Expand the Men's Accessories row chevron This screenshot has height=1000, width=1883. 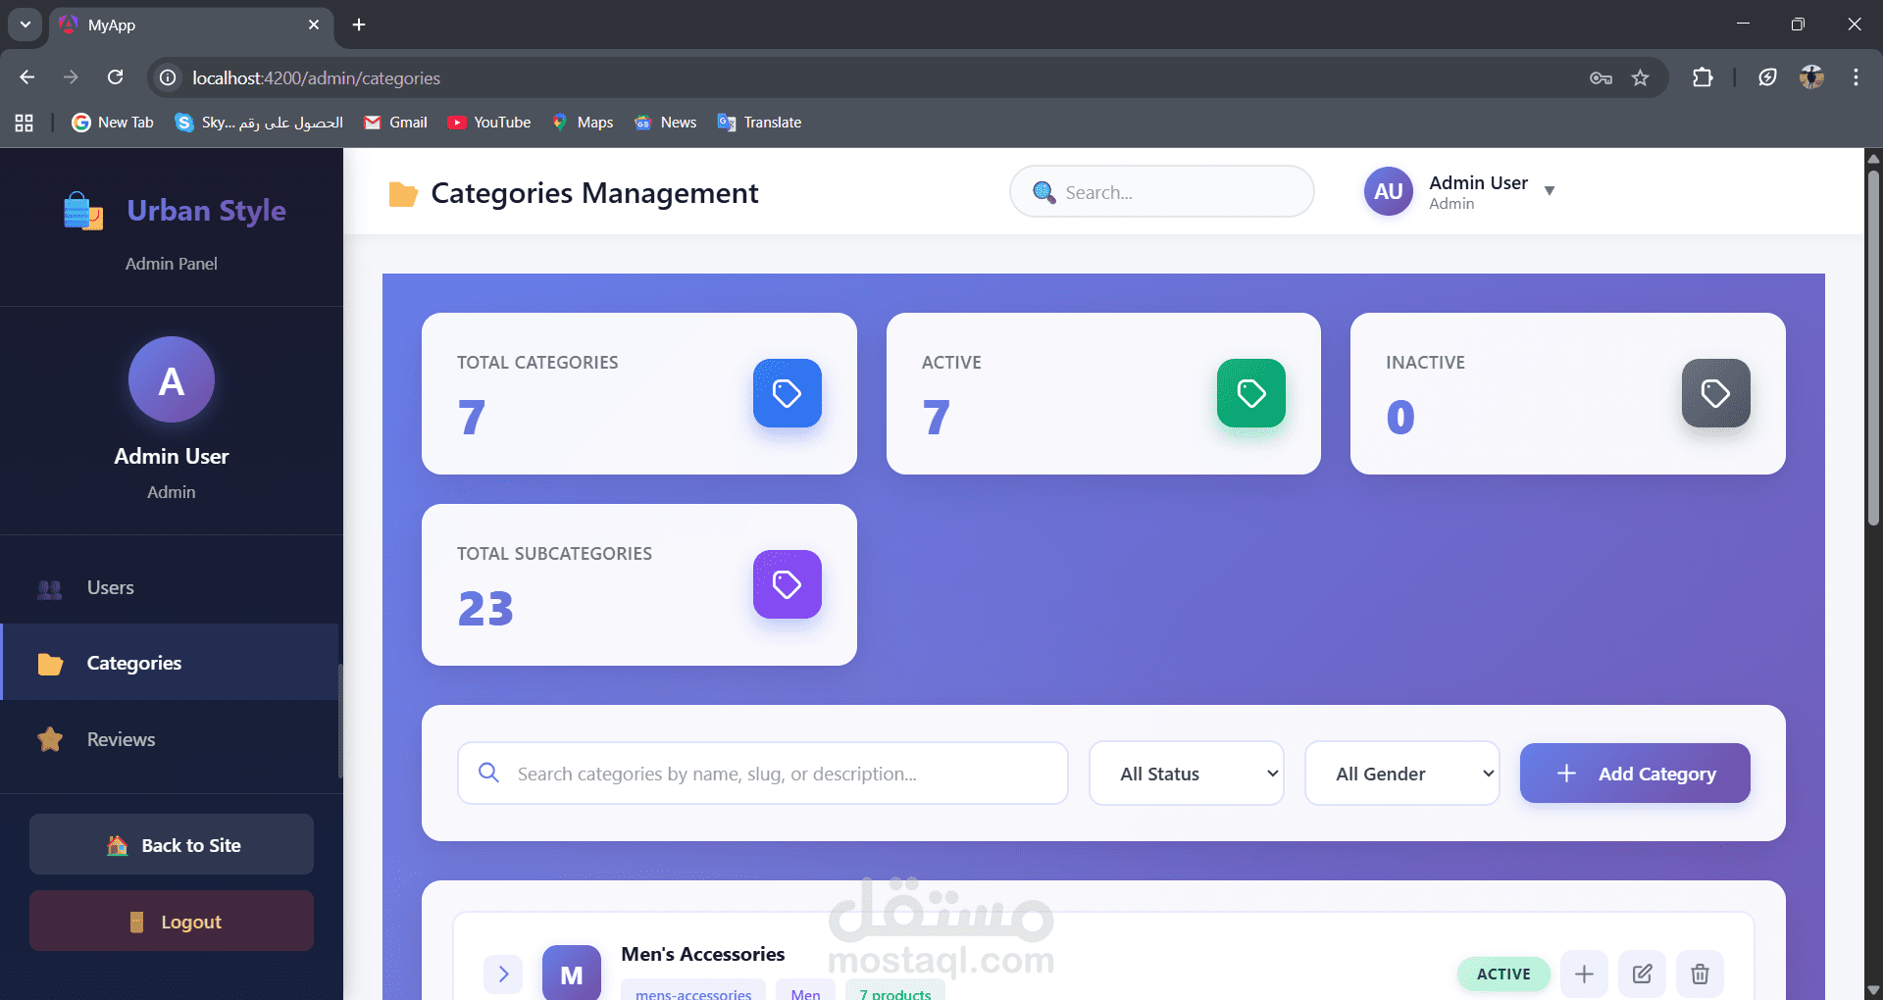(503, 974)
